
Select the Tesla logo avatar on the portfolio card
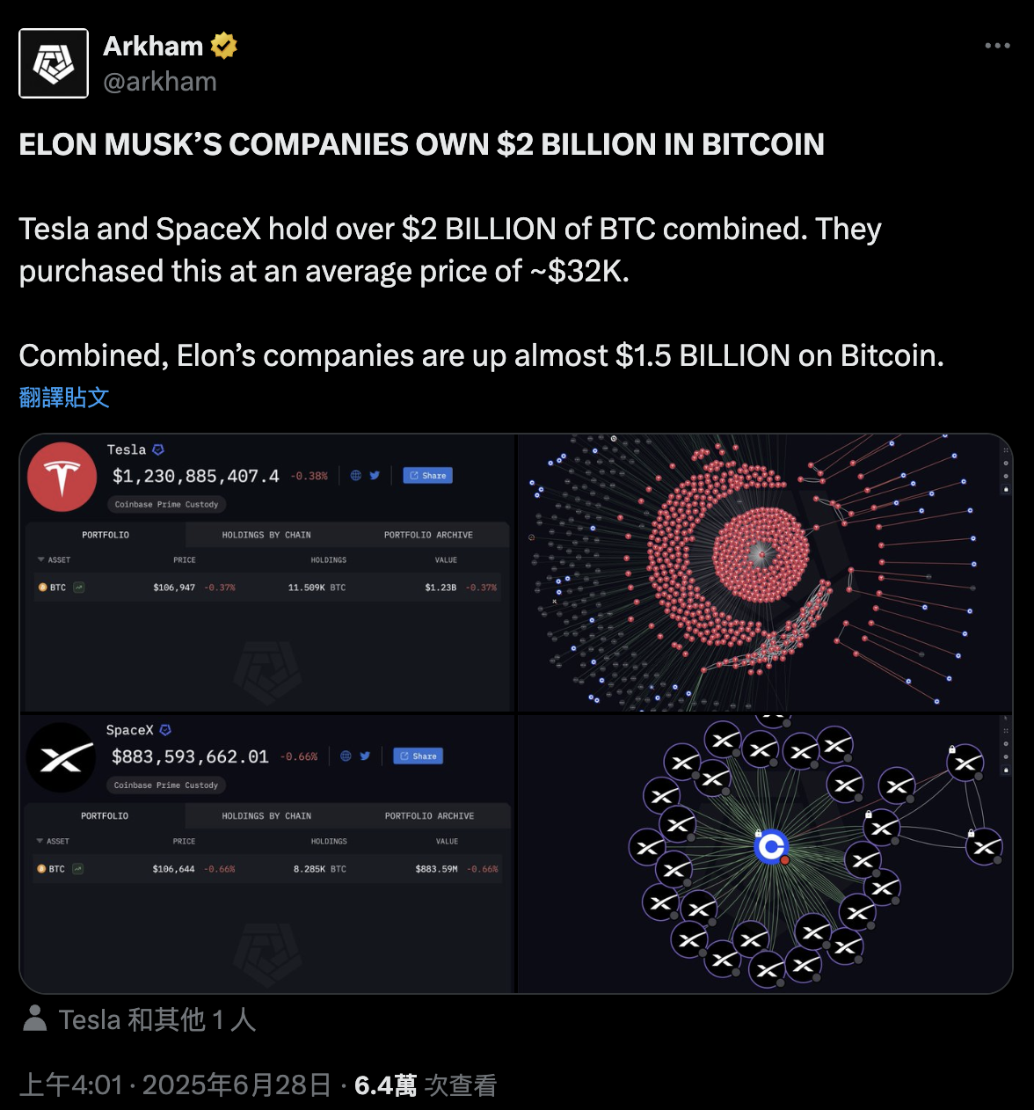[x=62, y=476]
